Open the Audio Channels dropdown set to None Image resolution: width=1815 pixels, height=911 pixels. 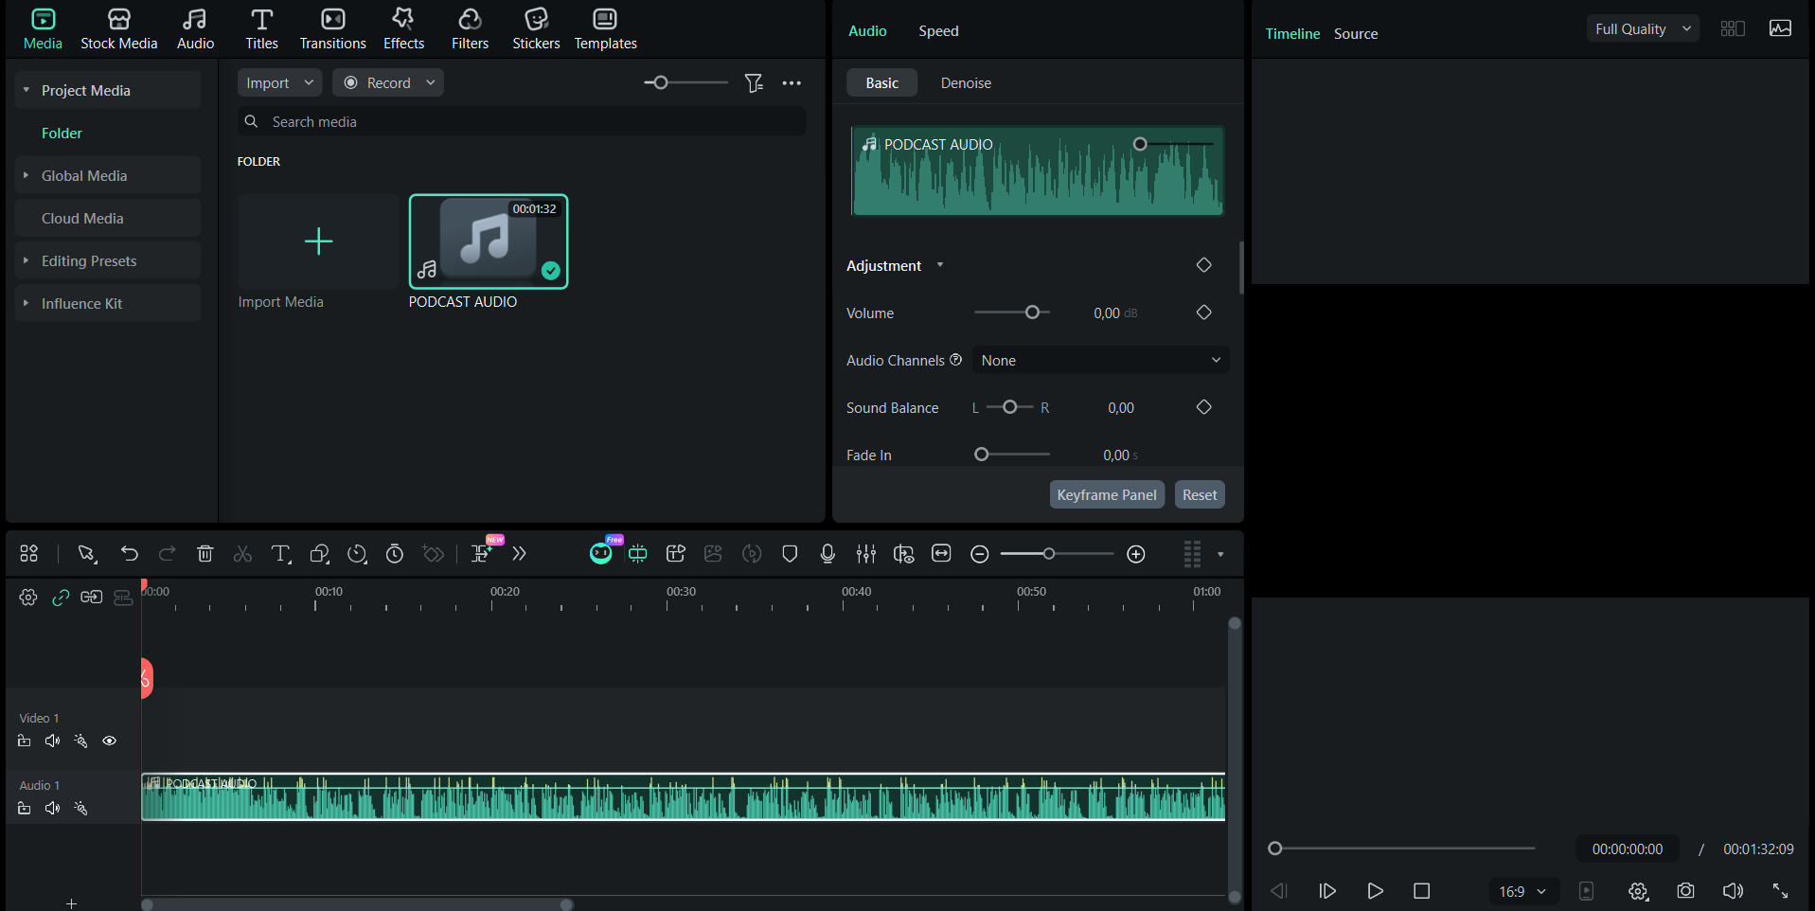pyautogui.click(x=1100, y=360)
